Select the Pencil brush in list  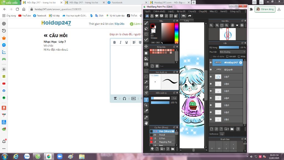162,135
